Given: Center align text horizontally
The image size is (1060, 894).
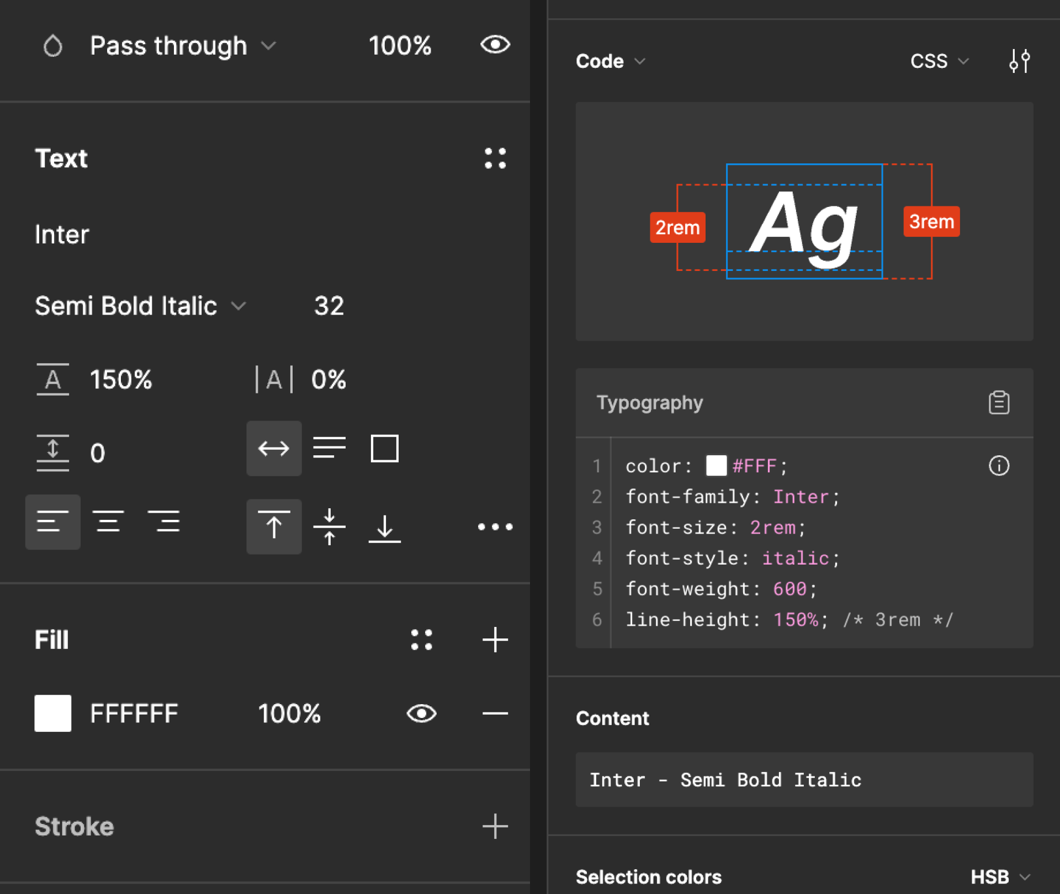Looking at the screenshot, I should pyautogui.click(x=108, y=521).
